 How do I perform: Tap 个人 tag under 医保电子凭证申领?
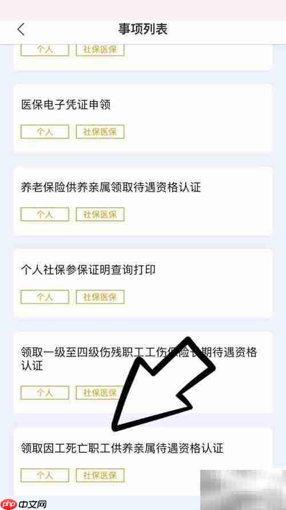(45, 132)
